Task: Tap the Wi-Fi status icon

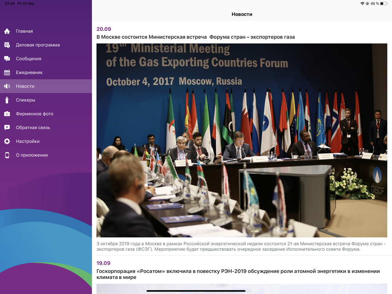Action: click(x=362, y=4)
